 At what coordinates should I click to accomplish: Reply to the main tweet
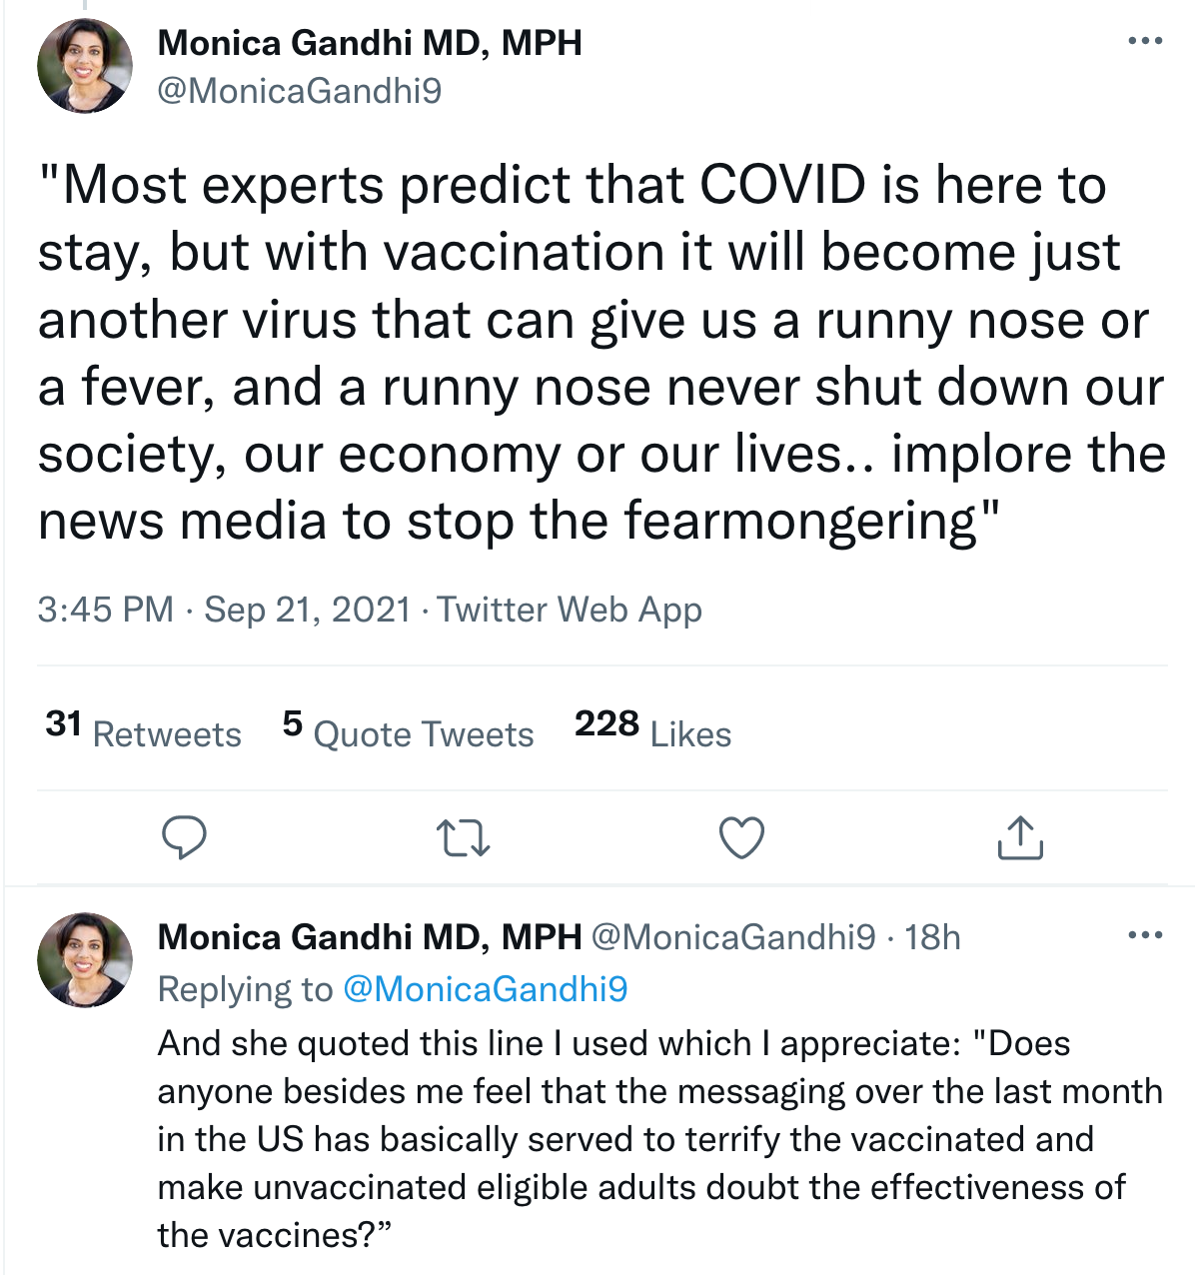184,837
